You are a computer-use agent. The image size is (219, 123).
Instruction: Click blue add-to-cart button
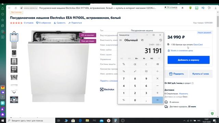tap(189, 60)
